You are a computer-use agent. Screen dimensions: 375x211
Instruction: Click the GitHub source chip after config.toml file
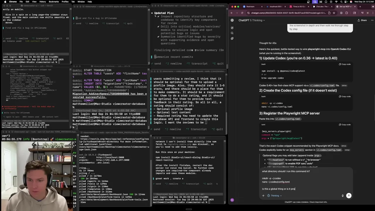344,86
